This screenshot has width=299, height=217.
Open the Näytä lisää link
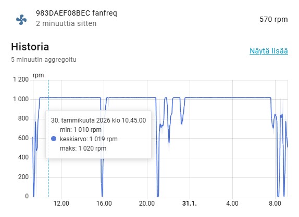(x=269, y=51)
